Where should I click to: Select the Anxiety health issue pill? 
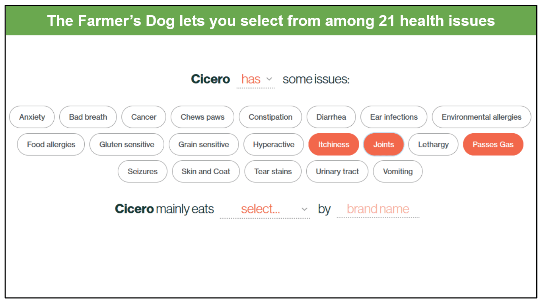click(32, 117)
